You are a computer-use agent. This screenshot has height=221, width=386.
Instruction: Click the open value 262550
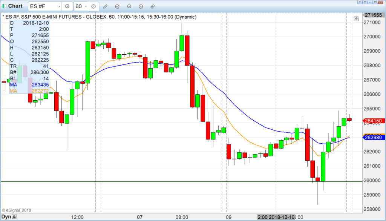[40, 41]
